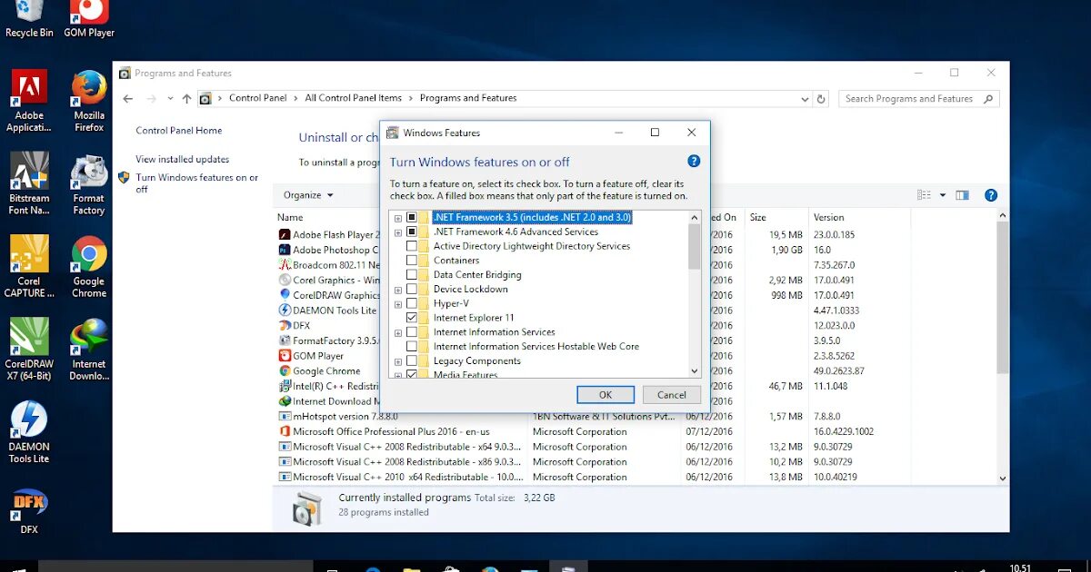
Task: Click the help icon in Programs and Features toolbar
Action: click(x=991, y=195)
